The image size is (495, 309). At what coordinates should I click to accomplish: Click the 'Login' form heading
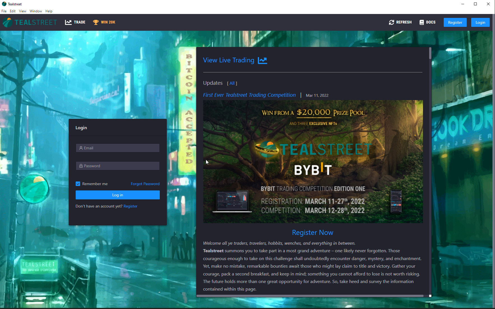tap(81, 128)
